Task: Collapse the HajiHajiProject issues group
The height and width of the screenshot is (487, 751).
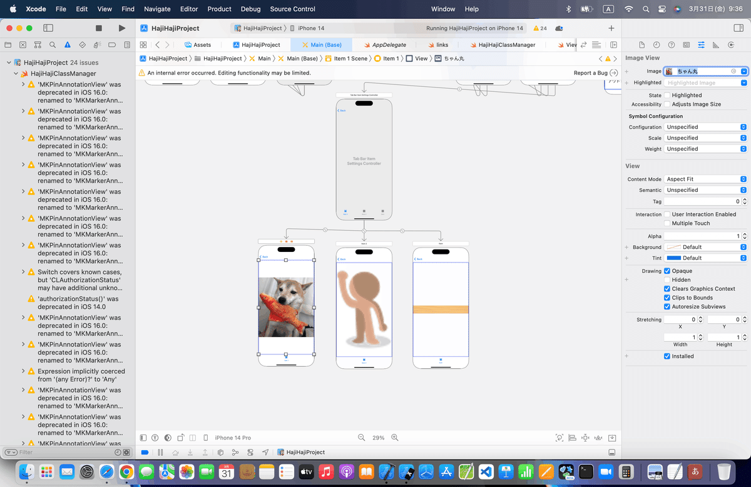Action: click(x=10, y=63)
